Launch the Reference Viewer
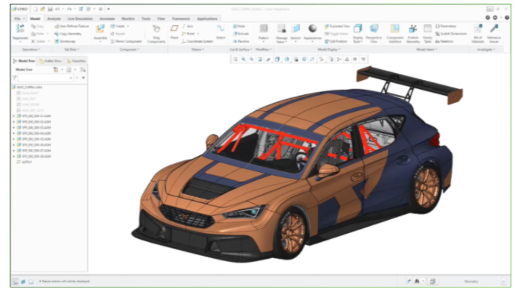515x293 pixels. coord(494,29)
